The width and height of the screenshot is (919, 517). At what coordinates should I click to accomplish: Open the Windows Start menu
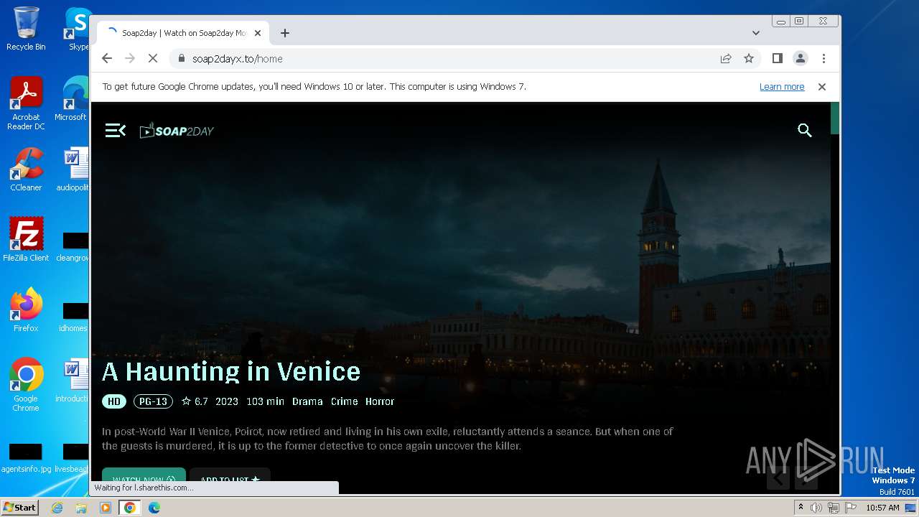click(19, 507)
